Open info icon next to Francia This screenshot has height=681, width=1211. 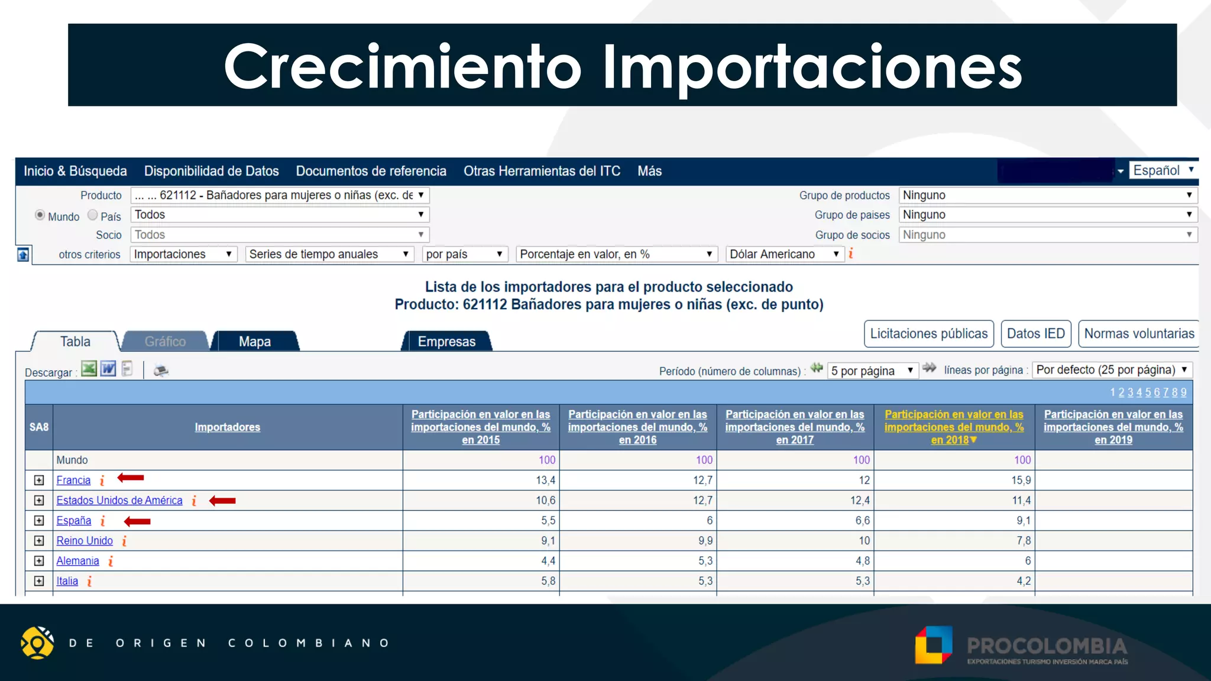[x=102, y=481]
